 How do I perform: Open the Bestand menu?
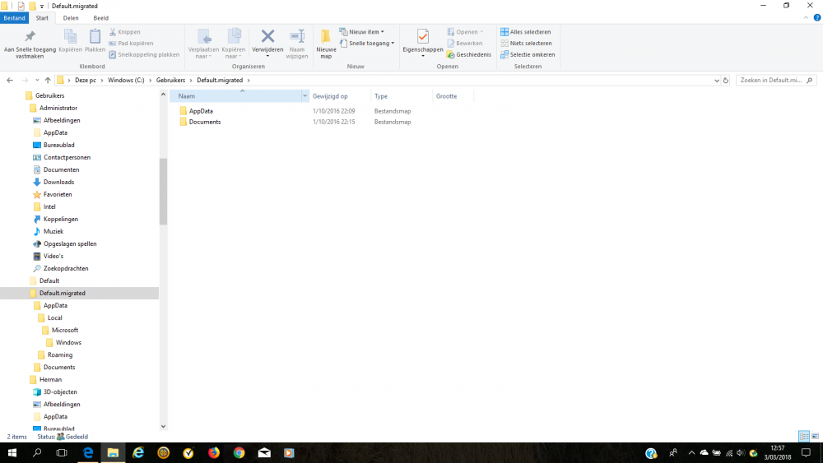(15, 17)
